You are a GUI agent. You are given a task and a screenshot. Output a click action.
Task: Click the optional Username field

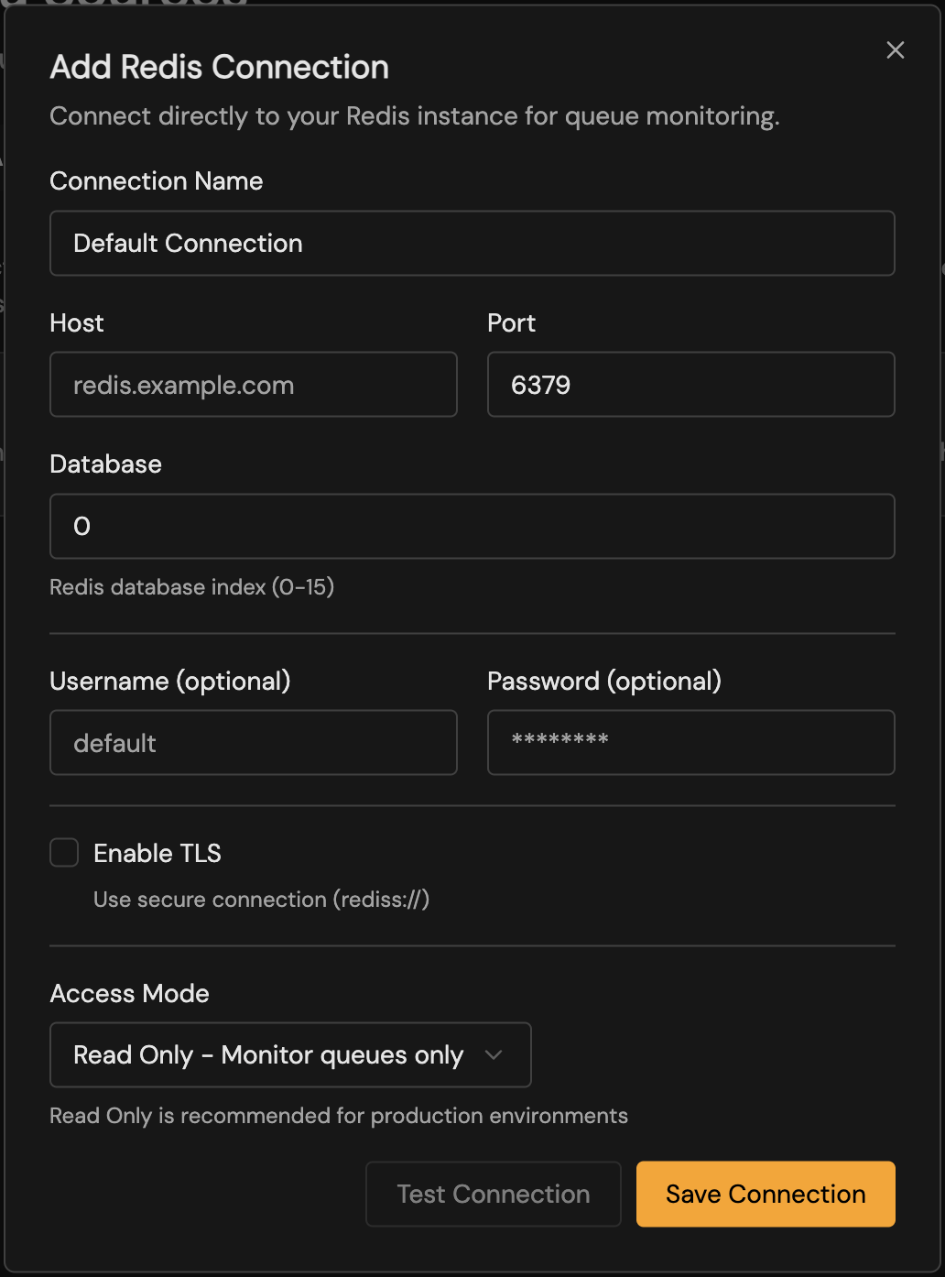coord(253,742)
